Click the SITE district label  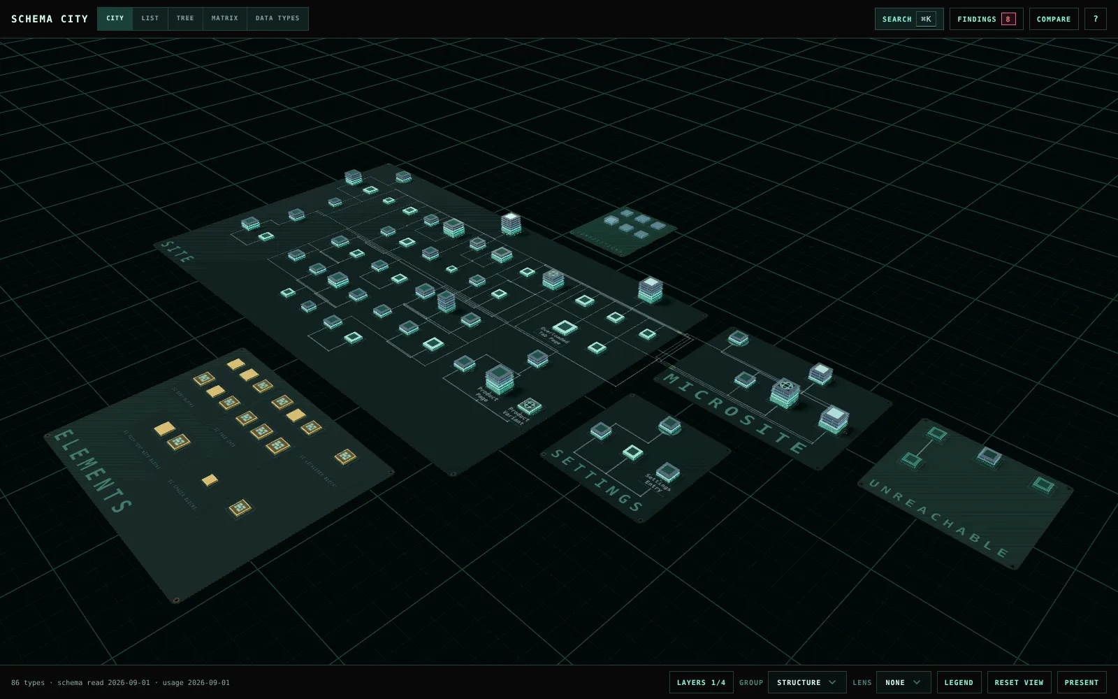pos(177,251)
